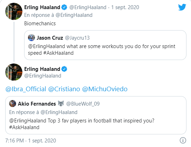
Task: Click the 1 sept. 2020 date in the top tweet header
Action: (x=125, y=7)
